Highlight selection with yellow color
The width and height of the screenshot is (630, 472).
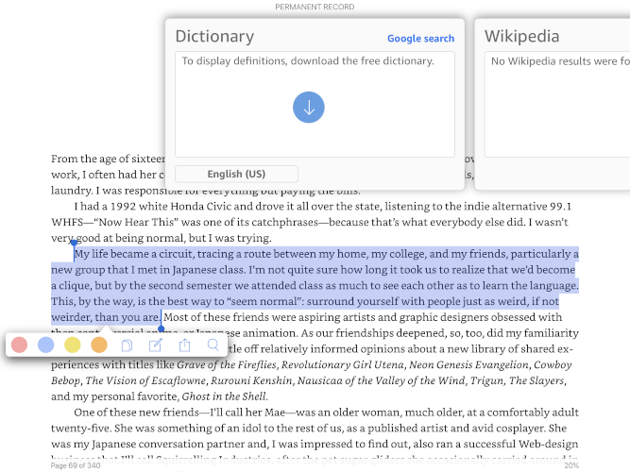tap(73, 345)
